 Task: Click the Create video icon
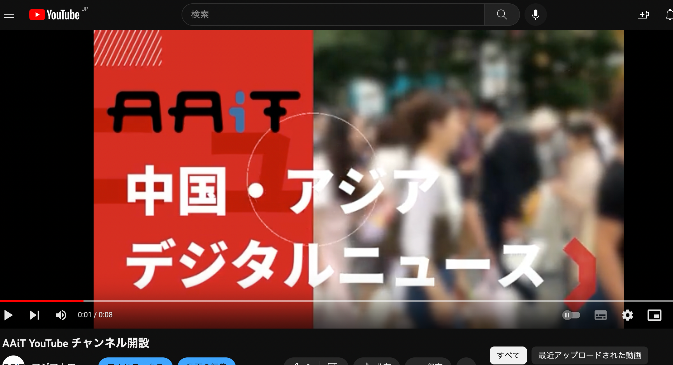pyautogui.click(x=643, y=15)
